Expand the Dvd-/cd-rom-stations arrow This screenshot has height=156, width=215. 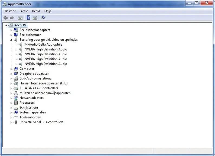click(11, 79)
